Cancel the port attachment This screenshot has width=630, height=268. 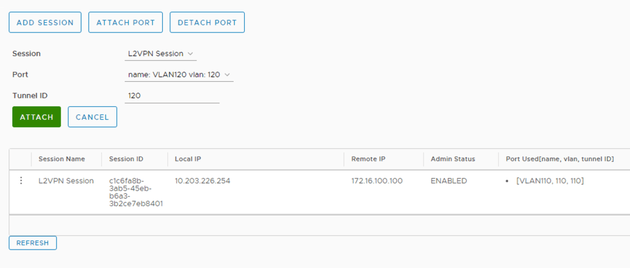[92, 117]
